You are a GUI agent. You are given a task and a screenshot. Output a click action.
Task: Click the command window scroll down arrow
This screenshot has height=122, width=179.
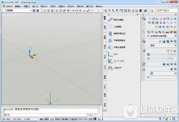pyautogui.click(x=99, y=112)
